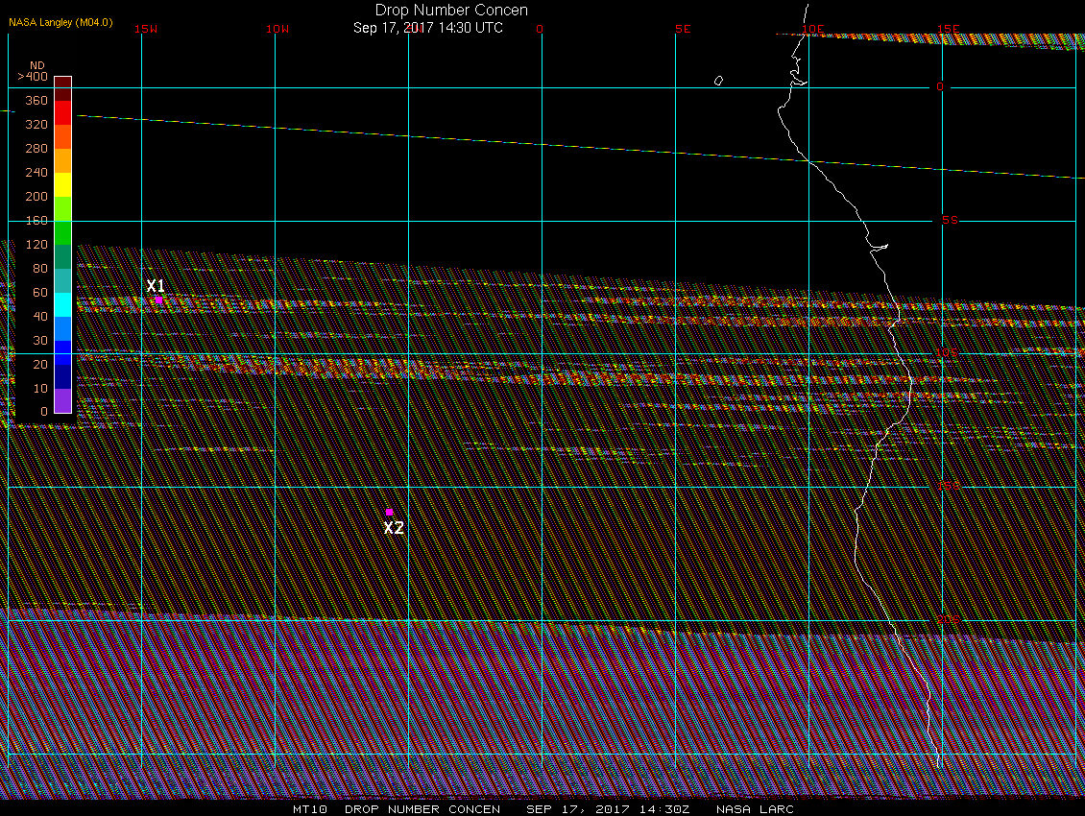This screenshot has height=816, width=1085.
Task: Click the small island outline near the equator
Action: 718,81
